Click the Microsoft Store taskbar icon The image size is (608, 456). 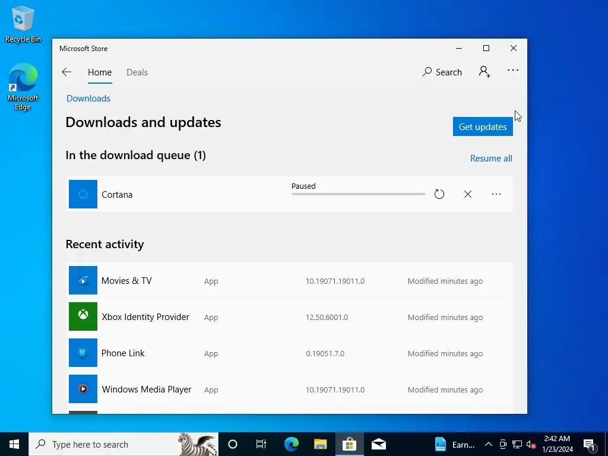click(x=349, y=444)
